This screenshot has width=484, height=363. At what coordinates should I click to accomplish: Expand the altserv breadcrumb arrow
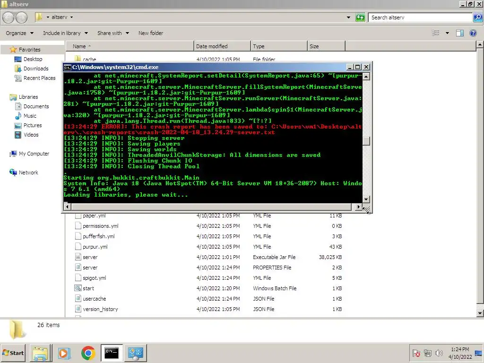coord(72,17)
